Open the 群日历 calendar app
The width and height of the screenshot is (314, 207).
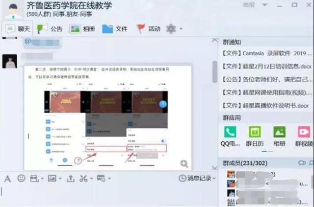(x=255, y=136)
